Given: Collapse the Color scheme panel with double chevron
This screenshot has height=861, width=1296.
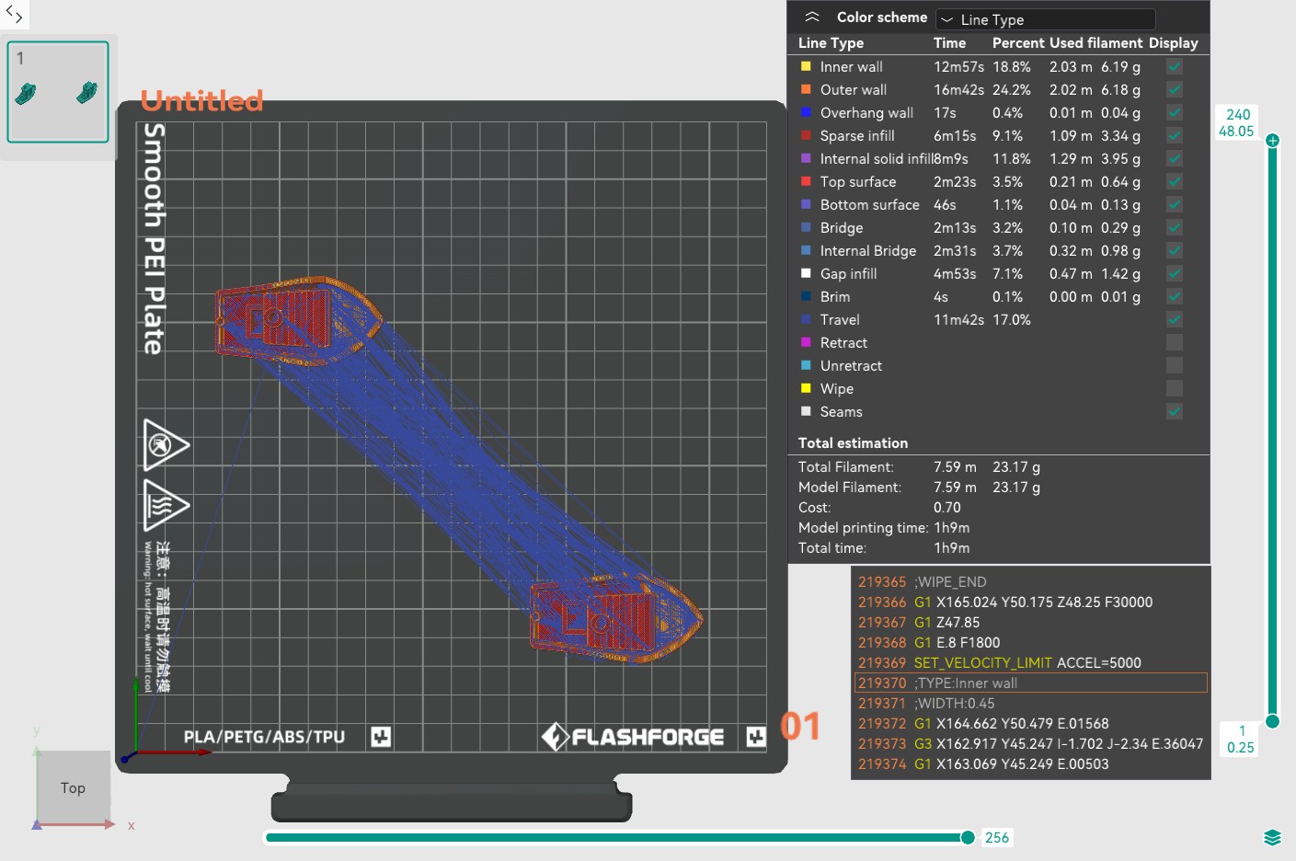Looking at the screenshot, I should coord(811,17).
